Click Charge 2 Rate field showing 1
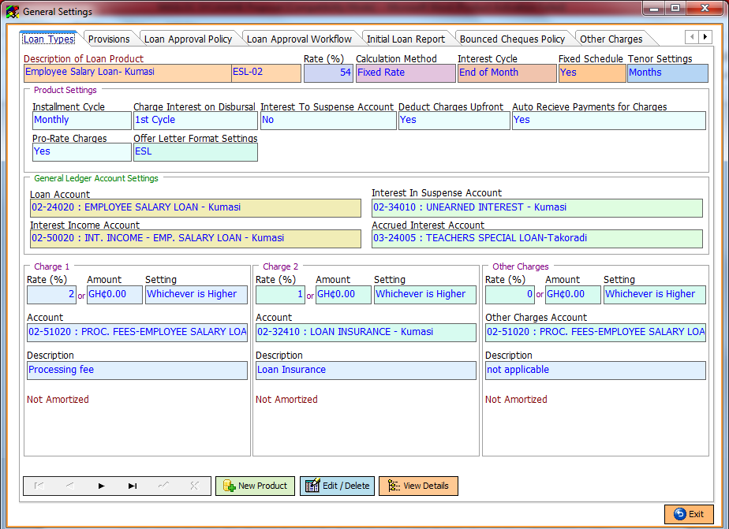729x529 pixels. [x=280, y=295]
